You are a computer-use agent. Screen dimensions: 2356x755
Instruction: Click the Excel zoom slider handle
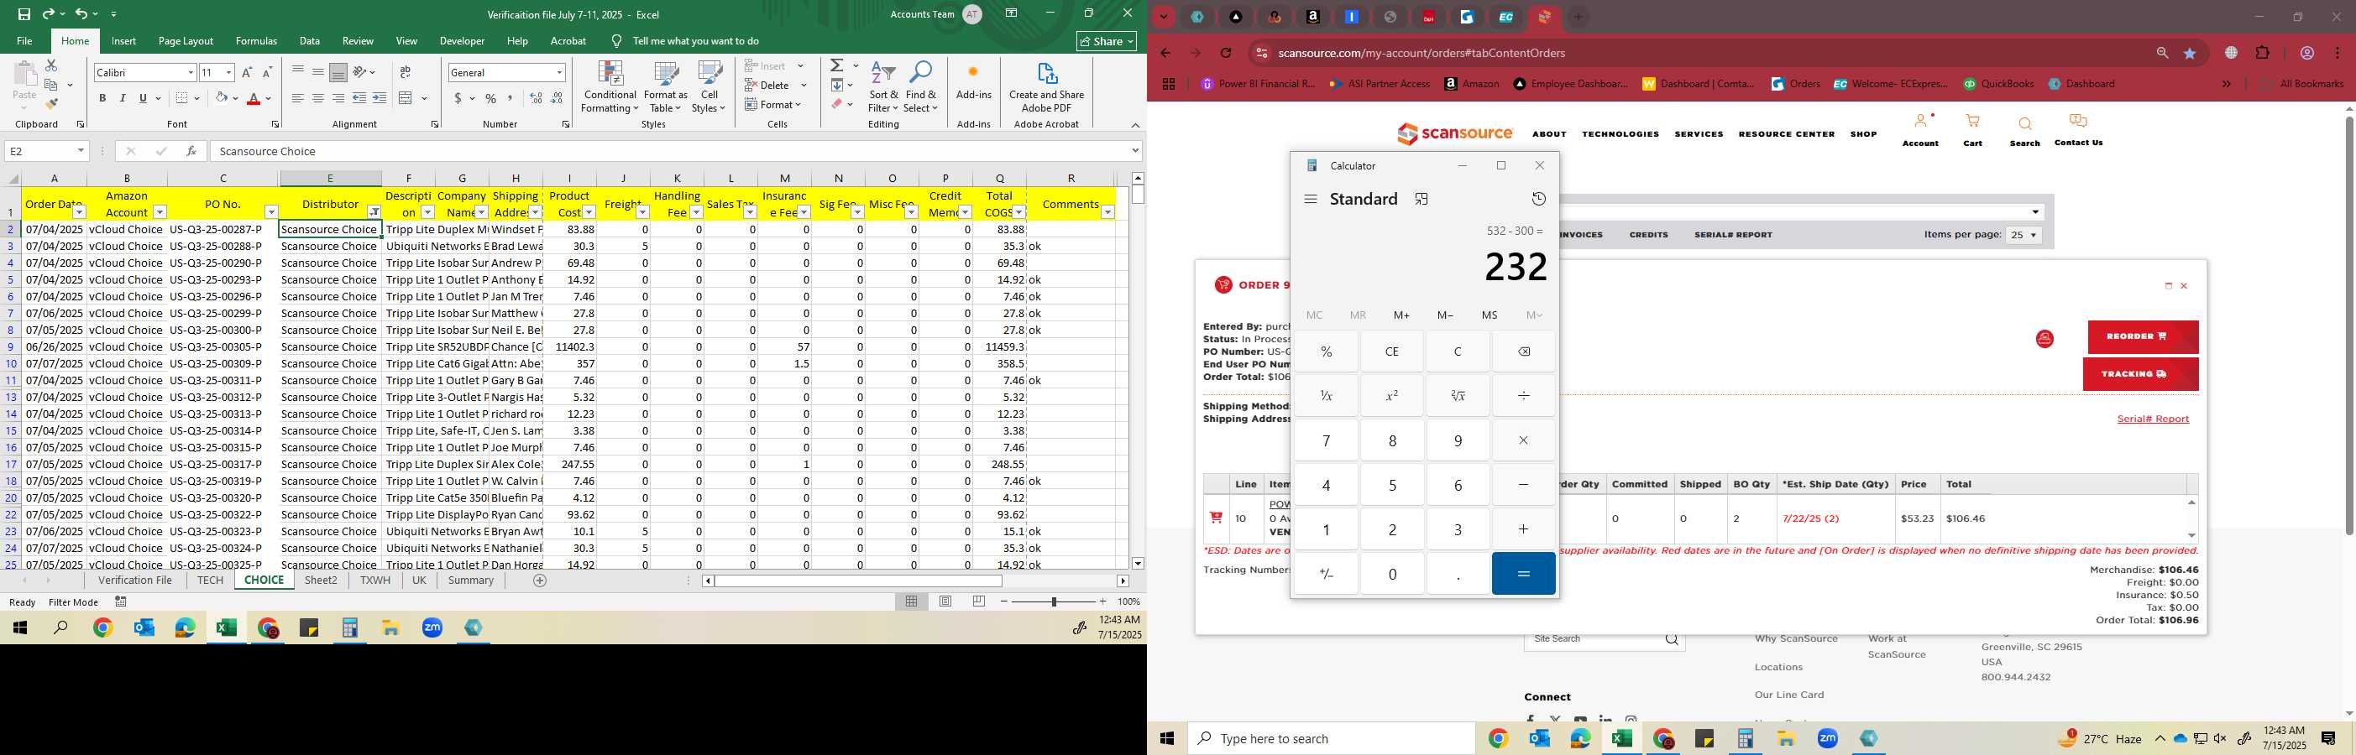[x=1054, y=601]
